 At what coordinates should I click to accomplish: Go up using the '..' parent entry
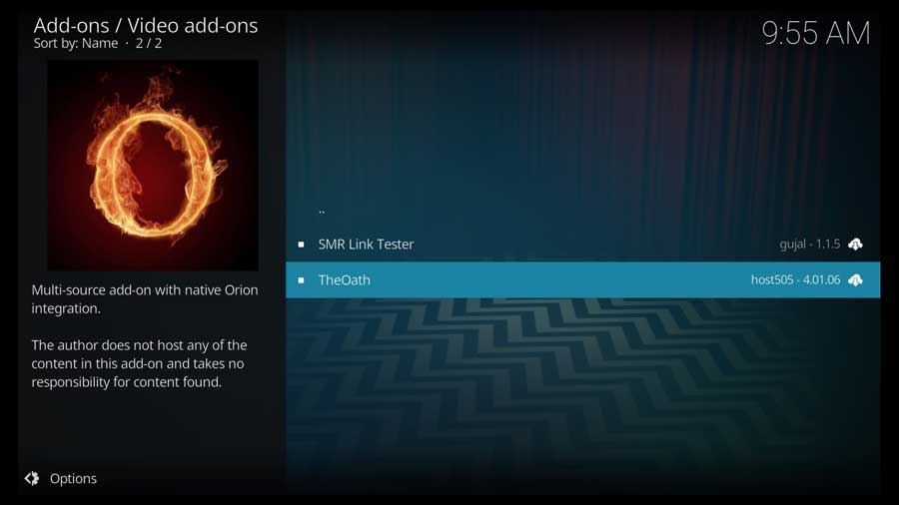pos(322,211)
